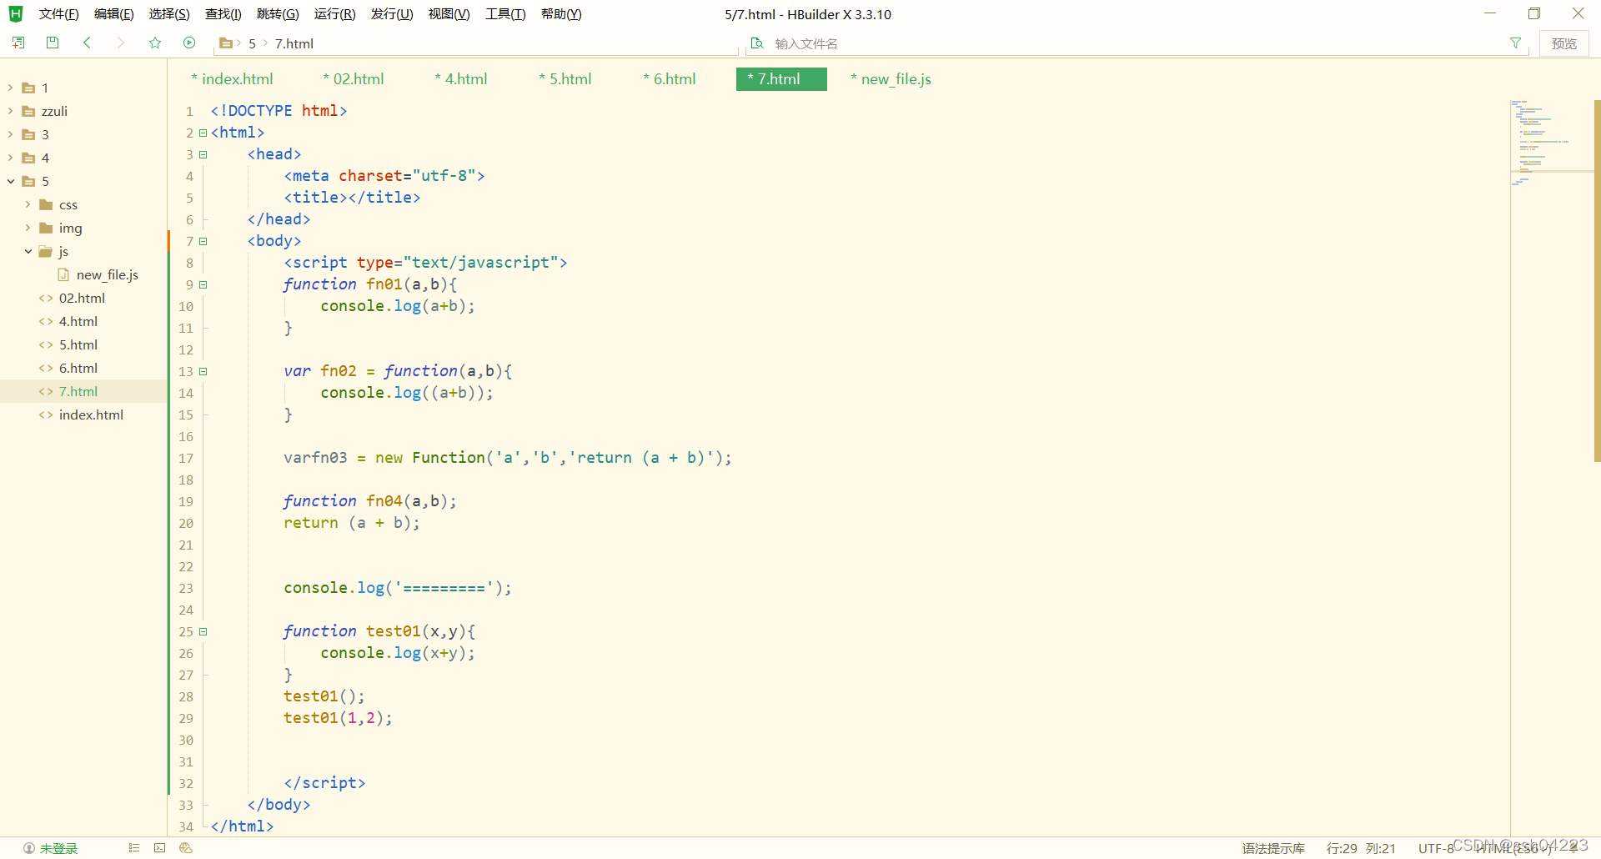Click the 行:29 列:21 cursor position indicator
The width and height of the screenshot is (1601, 859).
pyautogui.click(x=1361, y=848)
